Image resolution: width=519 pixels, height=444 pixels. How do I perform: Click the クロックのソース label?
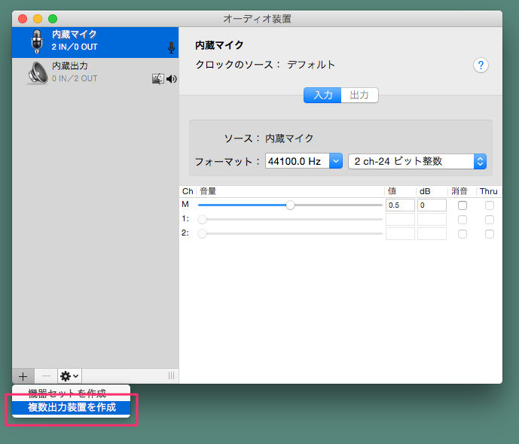pos(237,65)
